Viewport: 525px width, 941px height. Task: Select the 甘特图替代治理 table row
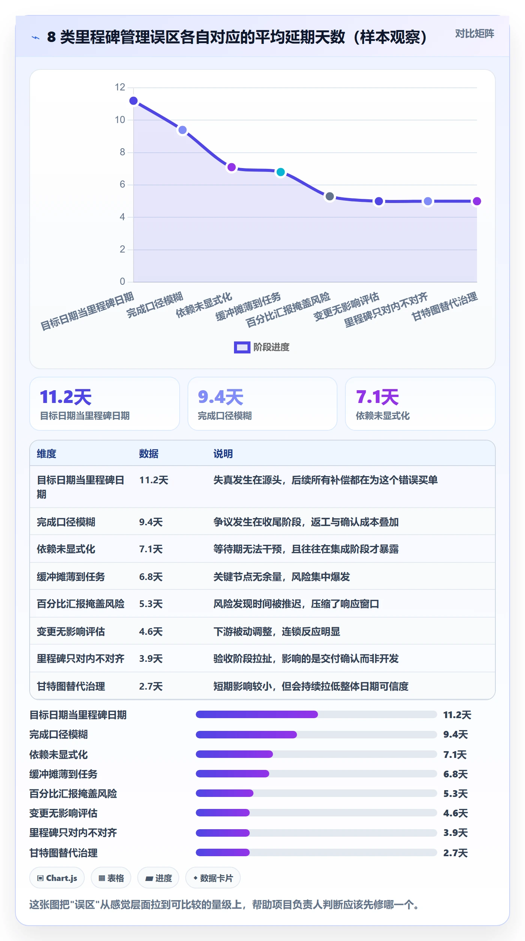pyautogui.click(x=262, y=686)
